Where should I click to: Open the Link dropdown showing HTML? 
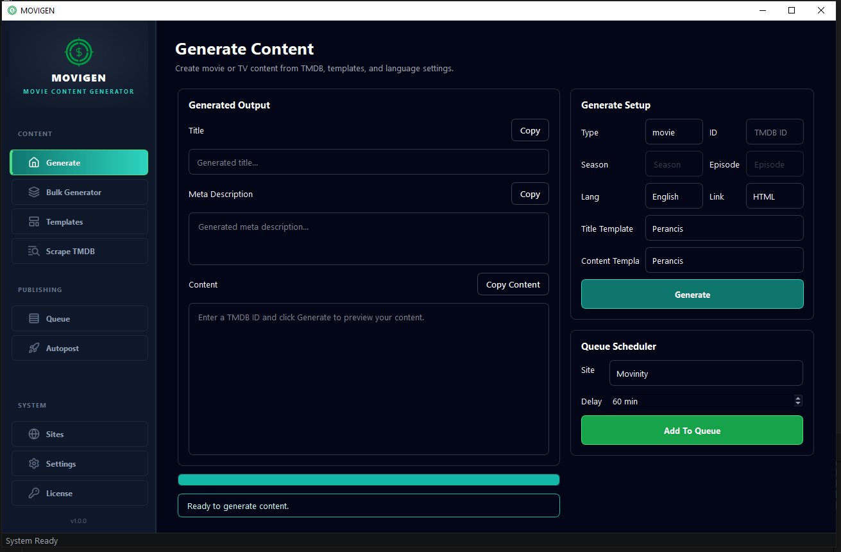(x=775, y=196)
